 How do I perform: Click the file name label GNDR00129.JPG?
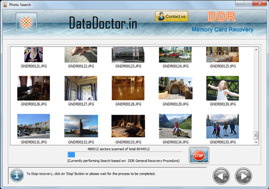[176, 104]
